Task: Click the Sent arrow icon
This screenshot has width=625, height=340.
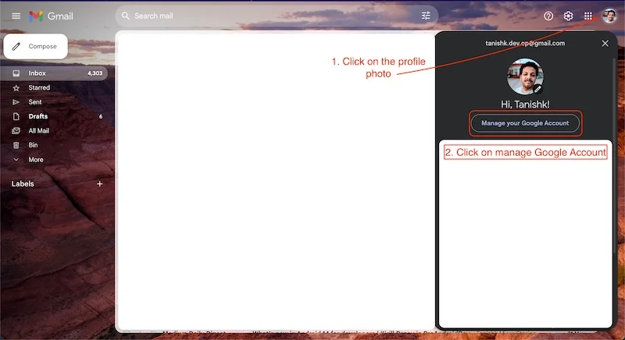Action: pyautogui.click(x=16, y=102)
